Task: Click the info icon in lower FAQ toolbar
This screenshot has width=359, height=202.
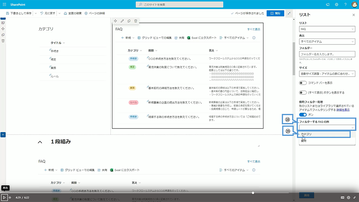Action: pos(254,170)
